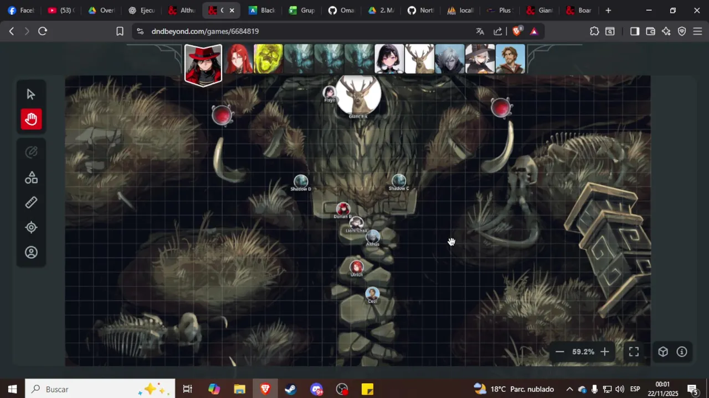Open the token user circle tool
This screenshot has height=398, width=709.
[x=31, y=252]
